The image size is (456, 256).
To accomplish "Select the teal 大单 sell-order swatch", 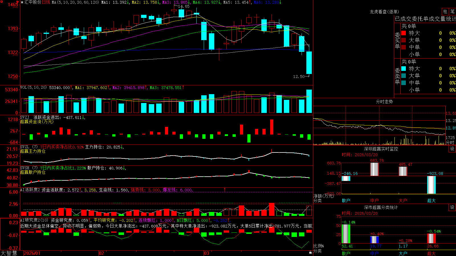I will (x=404, y=76).
